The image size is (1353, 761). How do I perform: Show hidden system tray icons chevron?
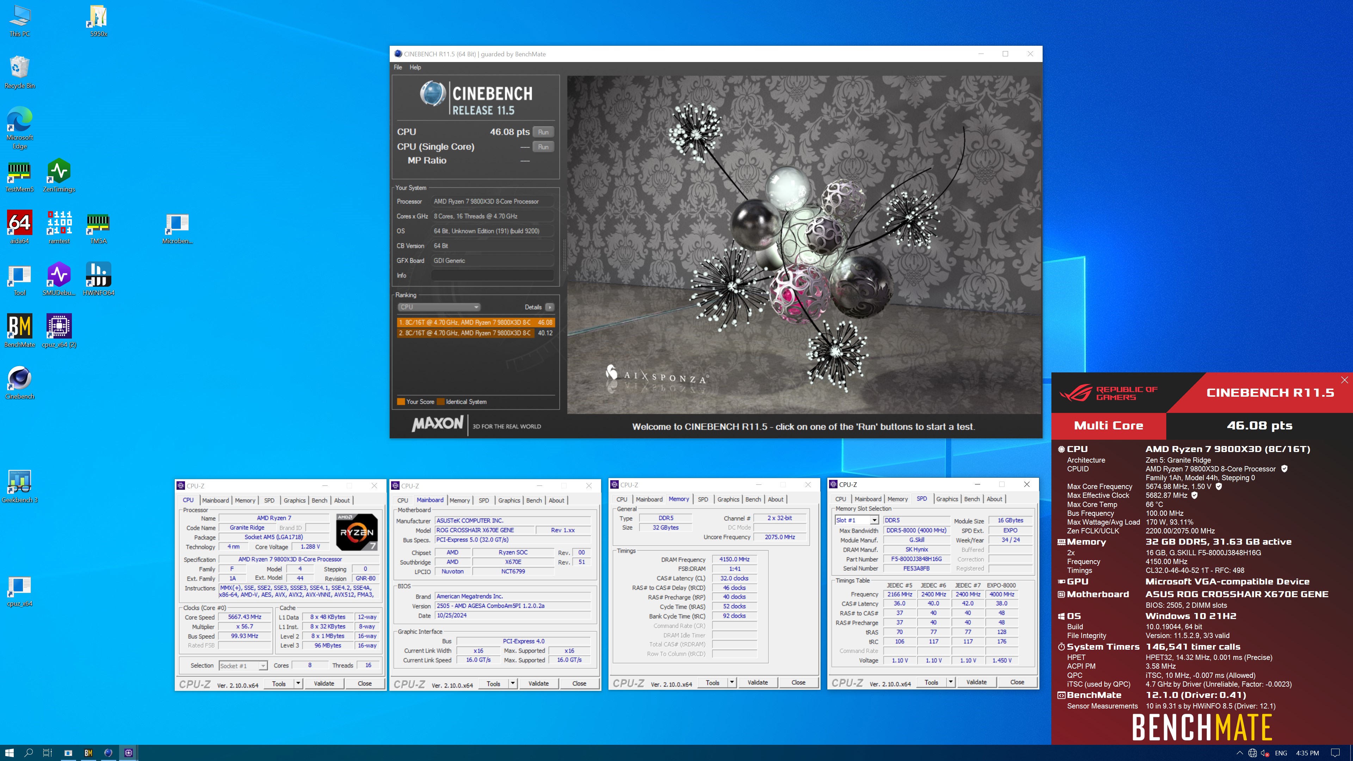click(1240, 753)
